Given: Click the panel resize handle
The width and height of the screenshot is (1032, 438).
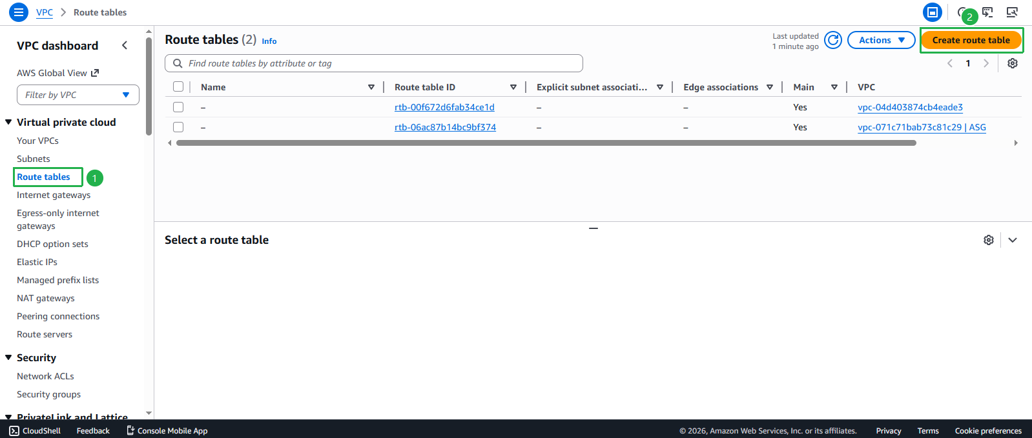Looking at the screenshot, I should (x=593, y=228).
